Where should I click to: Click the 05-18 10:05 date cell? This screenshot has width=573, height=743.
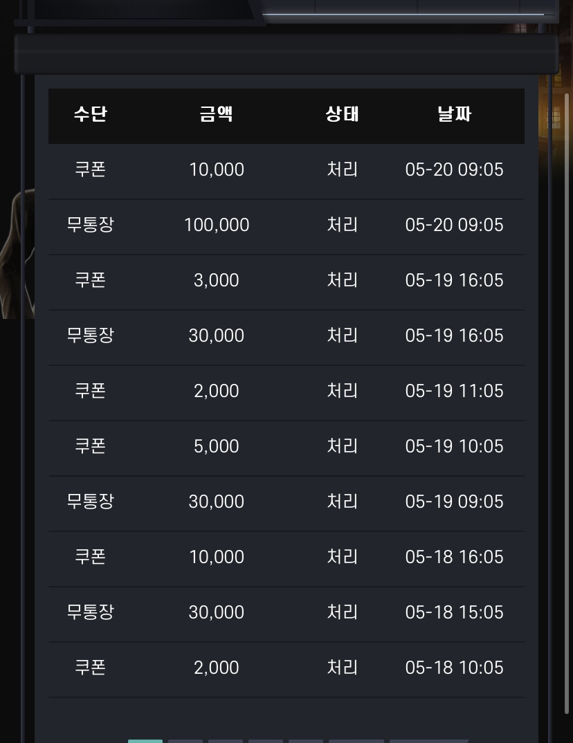pos(454,668)
